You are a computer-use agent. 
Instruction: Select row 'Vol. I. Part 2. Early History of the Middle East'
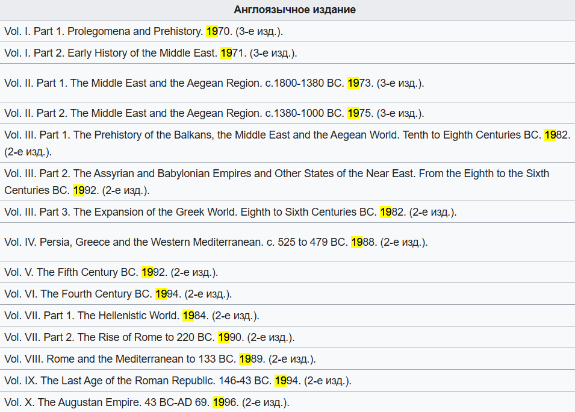tap(288, 53)
